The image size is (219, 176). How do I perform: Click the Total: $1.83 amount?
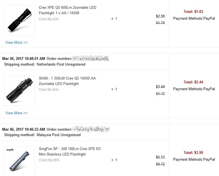(x=193, y=11)
